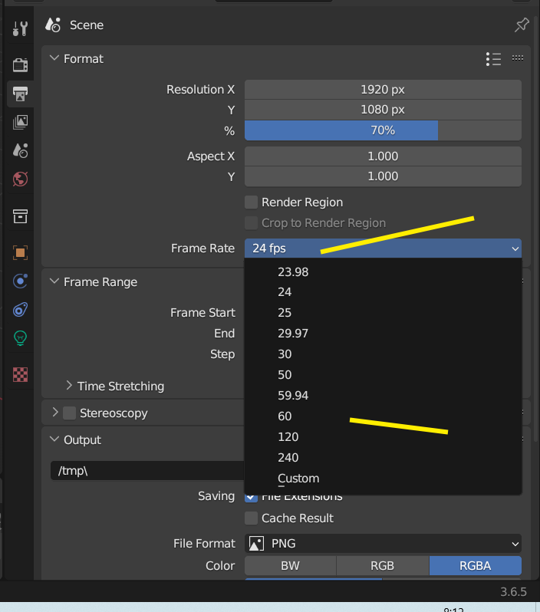
Task: Open World properties tab
Action: (20, 179)
